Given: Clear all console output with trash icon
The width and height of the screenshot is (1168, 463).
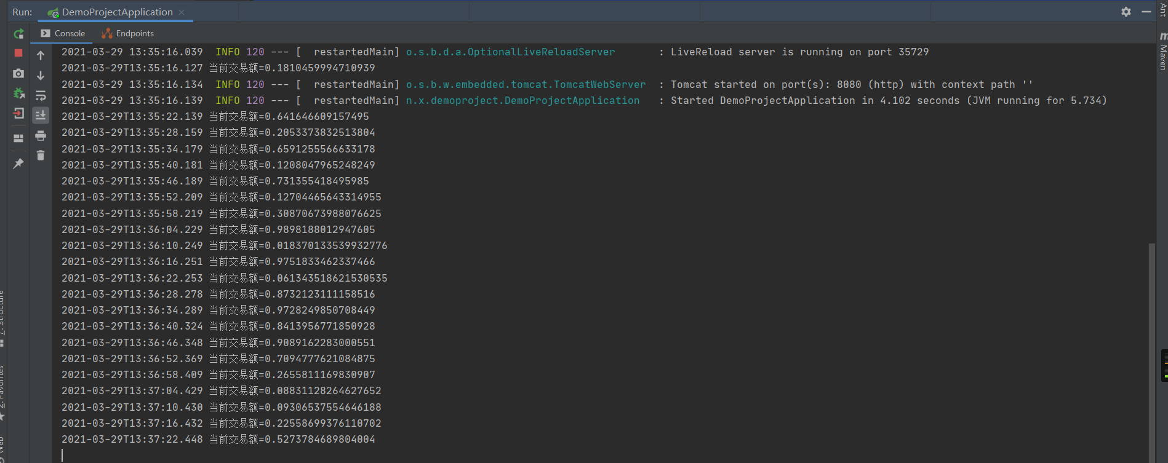Looking at the screenshot, I should pos(41,156).
